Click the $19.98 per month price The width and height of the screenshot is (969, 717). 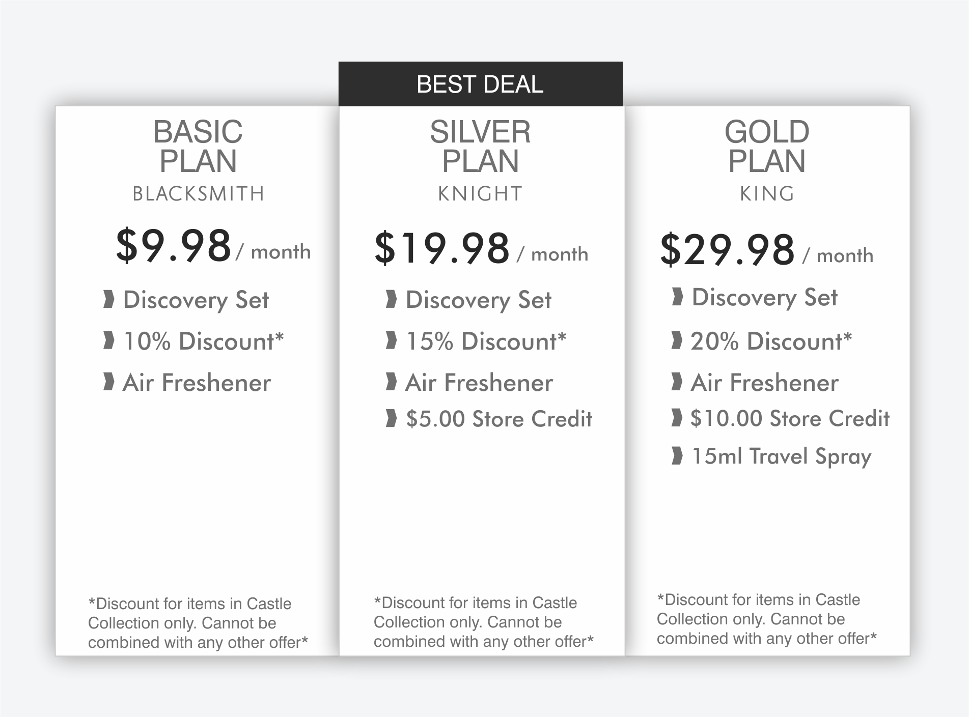point(481,248)
